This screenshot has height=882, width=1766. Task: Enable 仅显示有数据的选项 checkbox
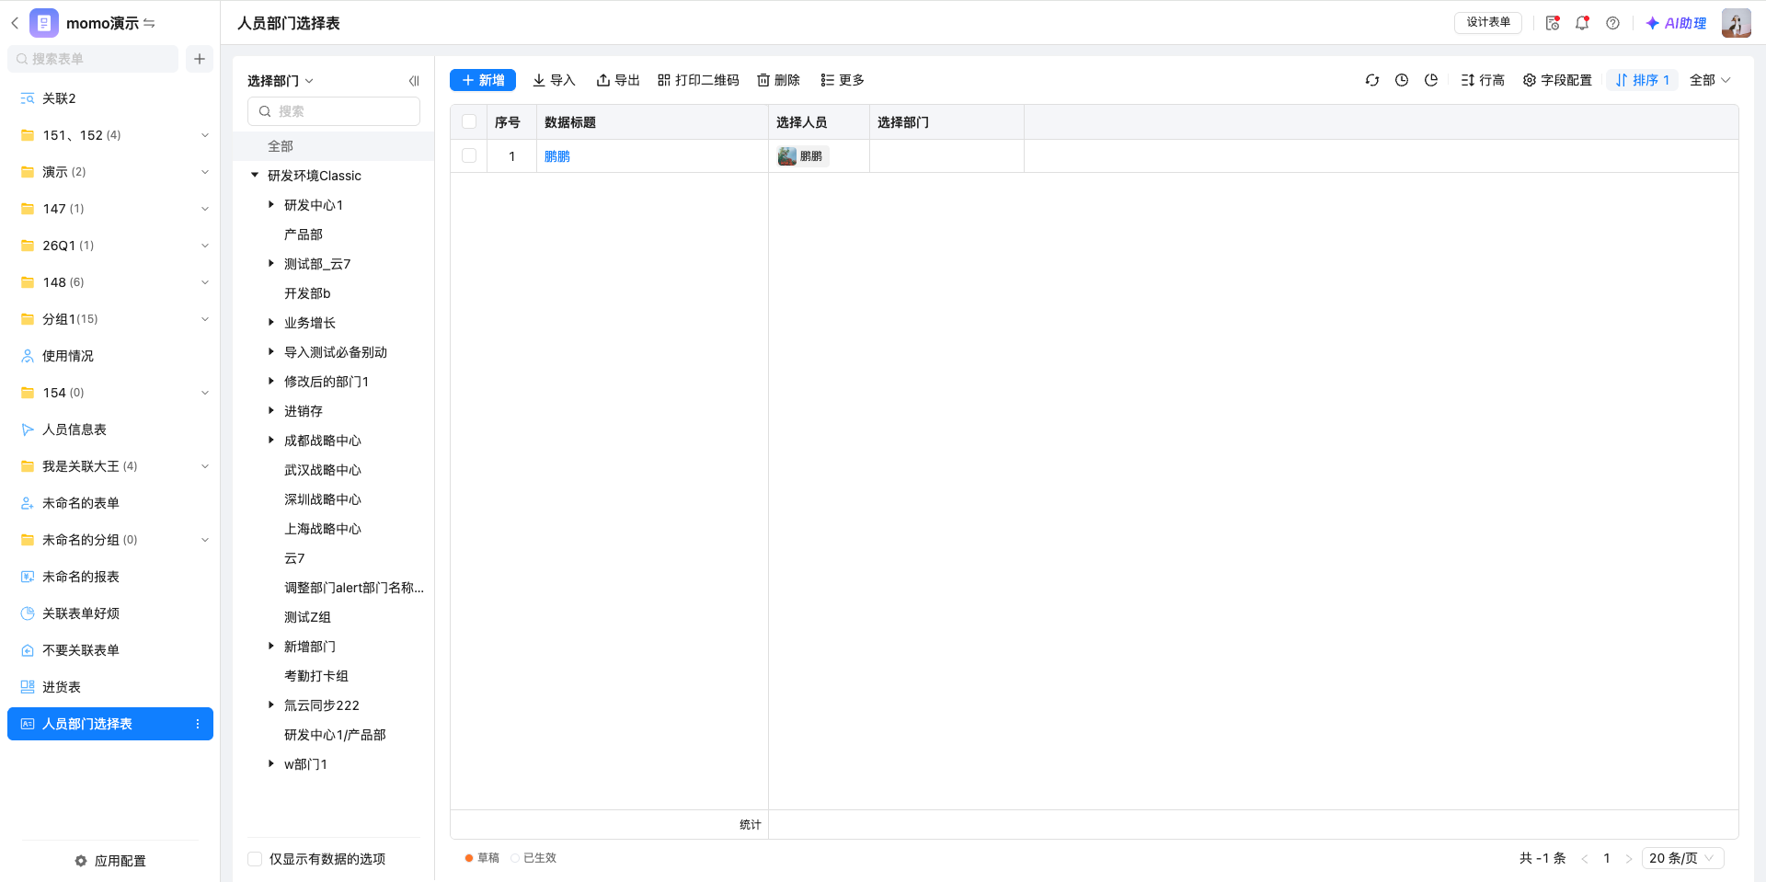(255, 859)
